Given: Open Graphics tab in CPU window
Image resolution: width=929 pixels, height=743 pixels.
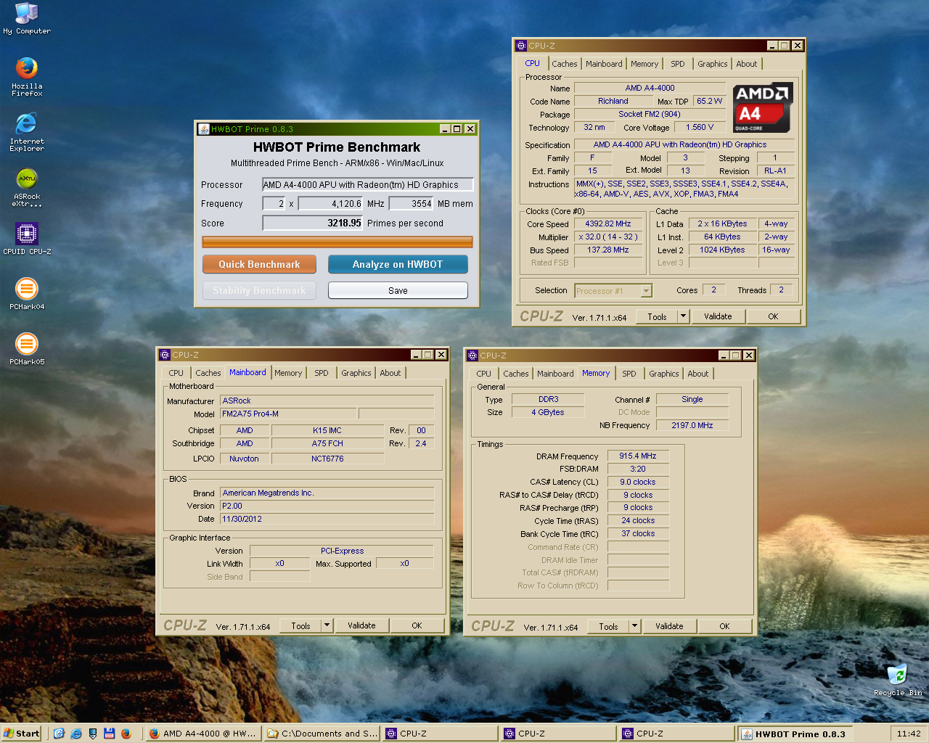Looking at the screenshot, I should pyautogui.click(x=712, y=64).
